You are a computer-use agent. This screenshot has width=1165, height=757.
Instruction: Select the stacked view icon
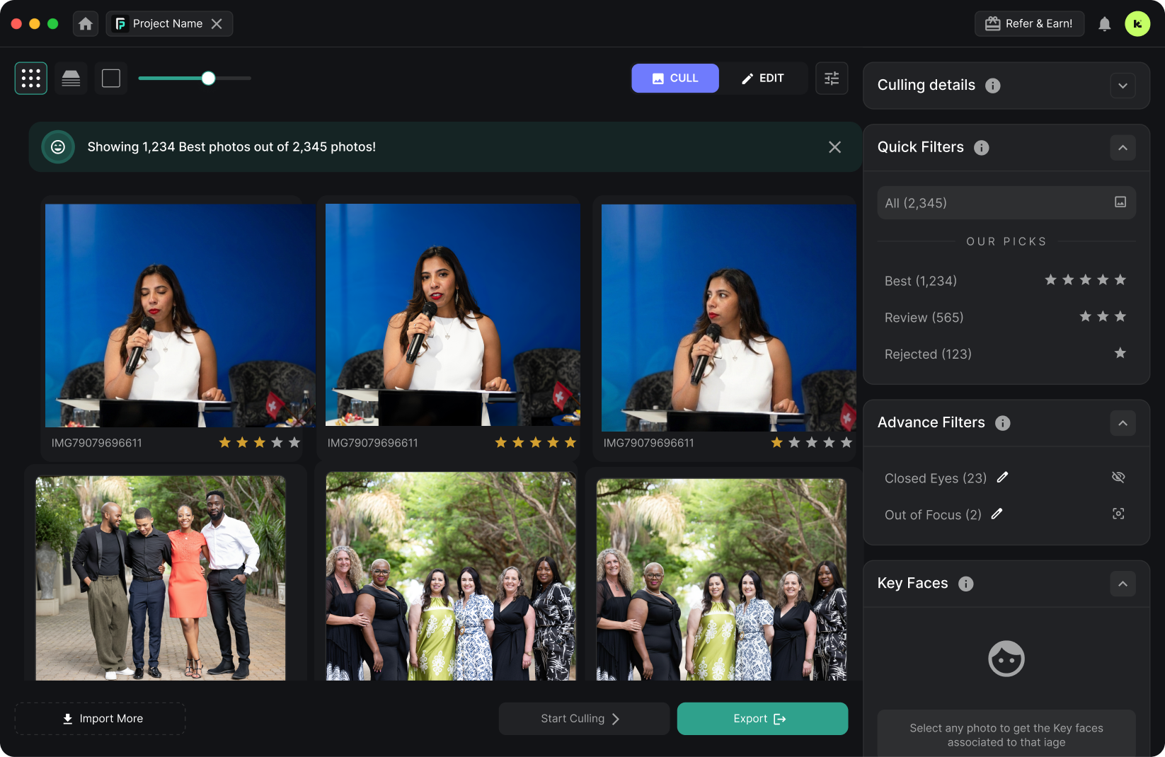click(71, 79)
